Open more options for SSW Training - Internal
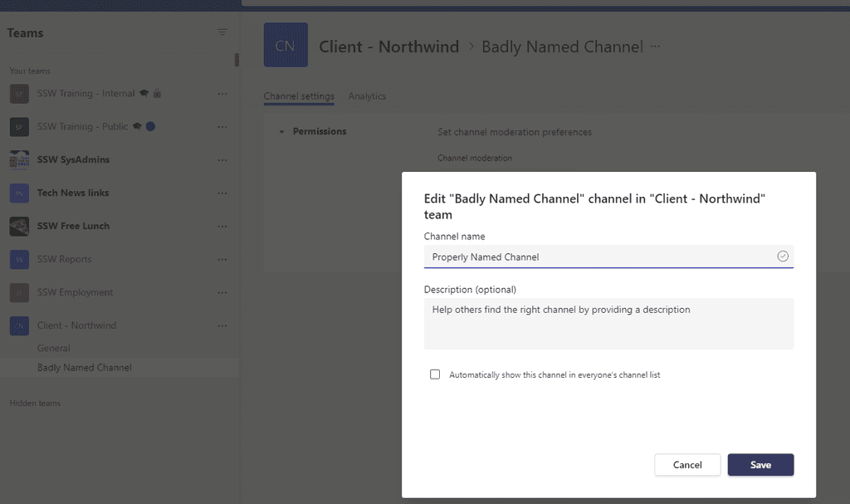 pyautogui.click(x=222, y=94)
